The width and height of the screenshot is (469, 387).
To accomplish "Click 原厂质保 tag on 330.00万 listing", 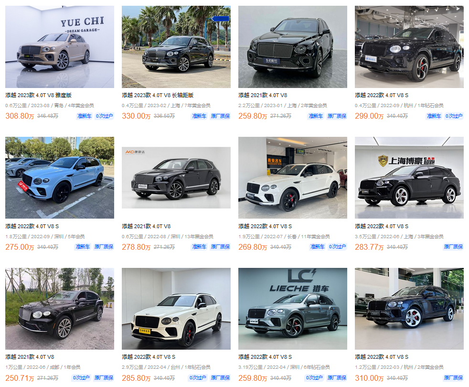I will point(220,116).
